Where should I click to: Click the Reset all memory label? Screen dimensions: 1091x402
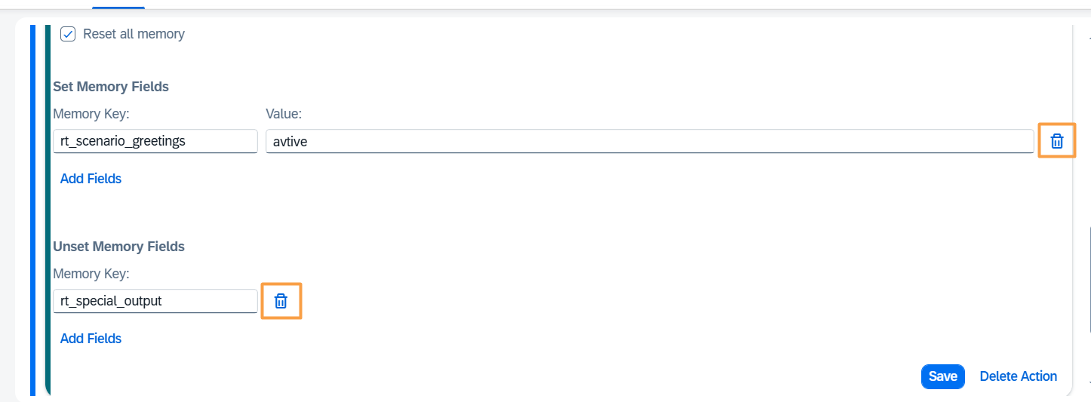134,34
